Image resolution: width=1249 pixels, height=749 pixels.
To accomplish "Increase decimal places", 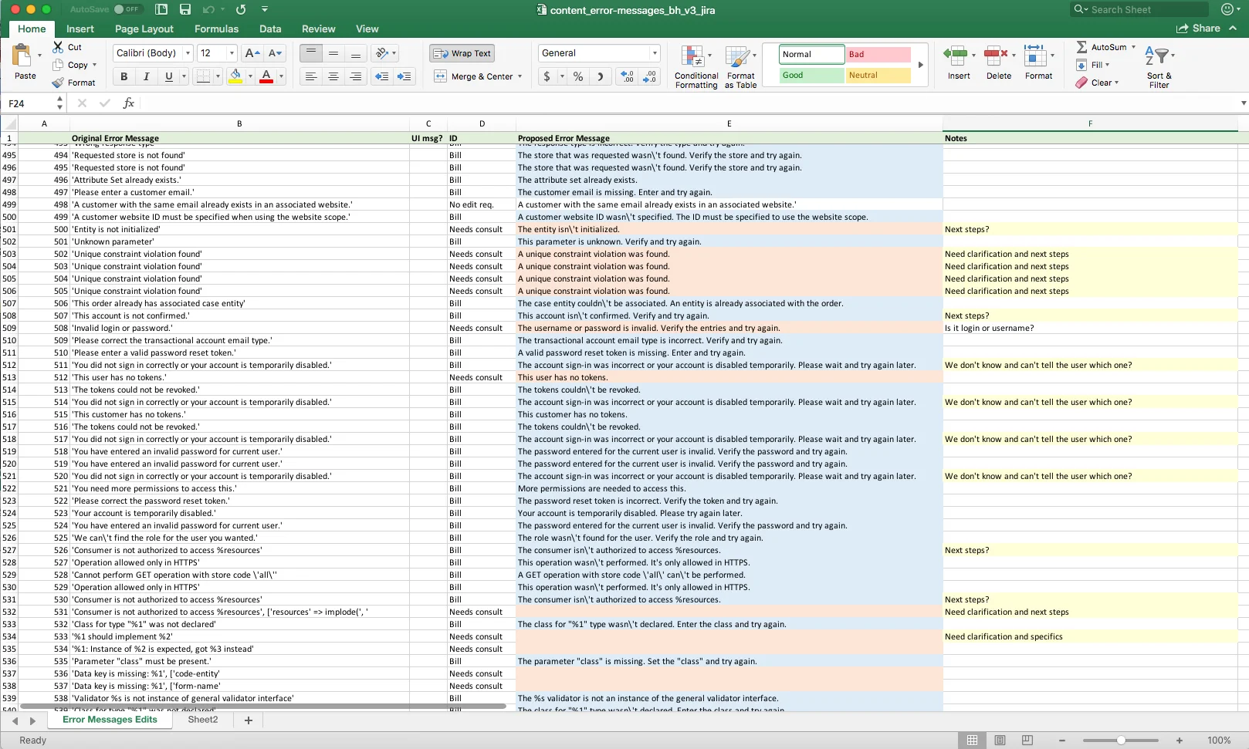I will [628, 76].
